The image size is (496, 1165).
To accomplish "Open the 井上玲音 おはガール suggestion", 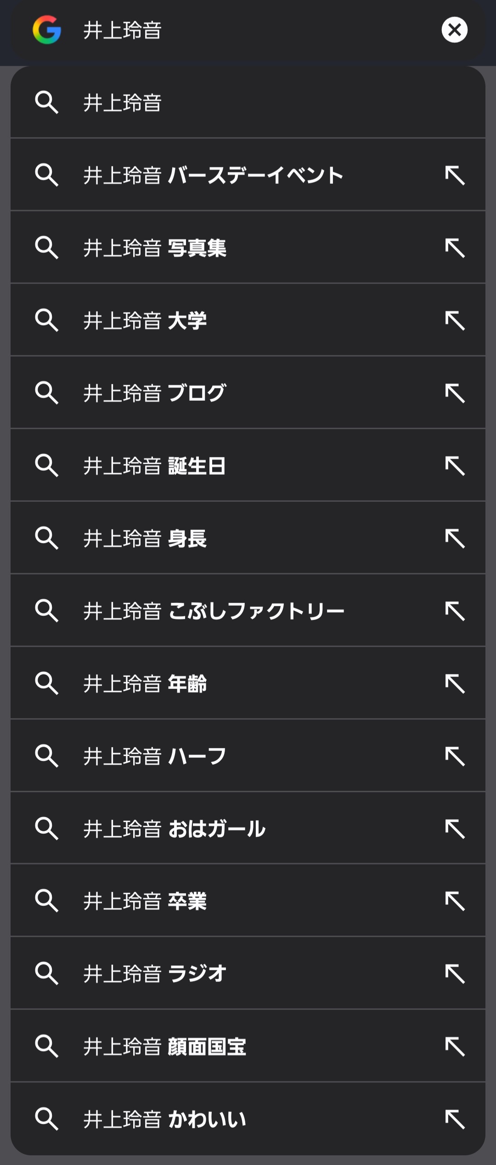I will (248, 828).
